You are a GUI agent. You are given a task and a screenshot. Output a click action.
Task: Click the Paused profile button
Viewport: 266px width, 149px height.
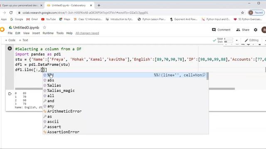tap(256, 13)
